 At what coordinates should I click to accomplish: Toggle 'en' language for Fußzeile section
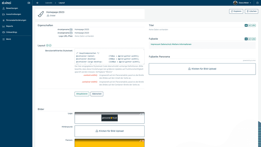coord(249,39)
